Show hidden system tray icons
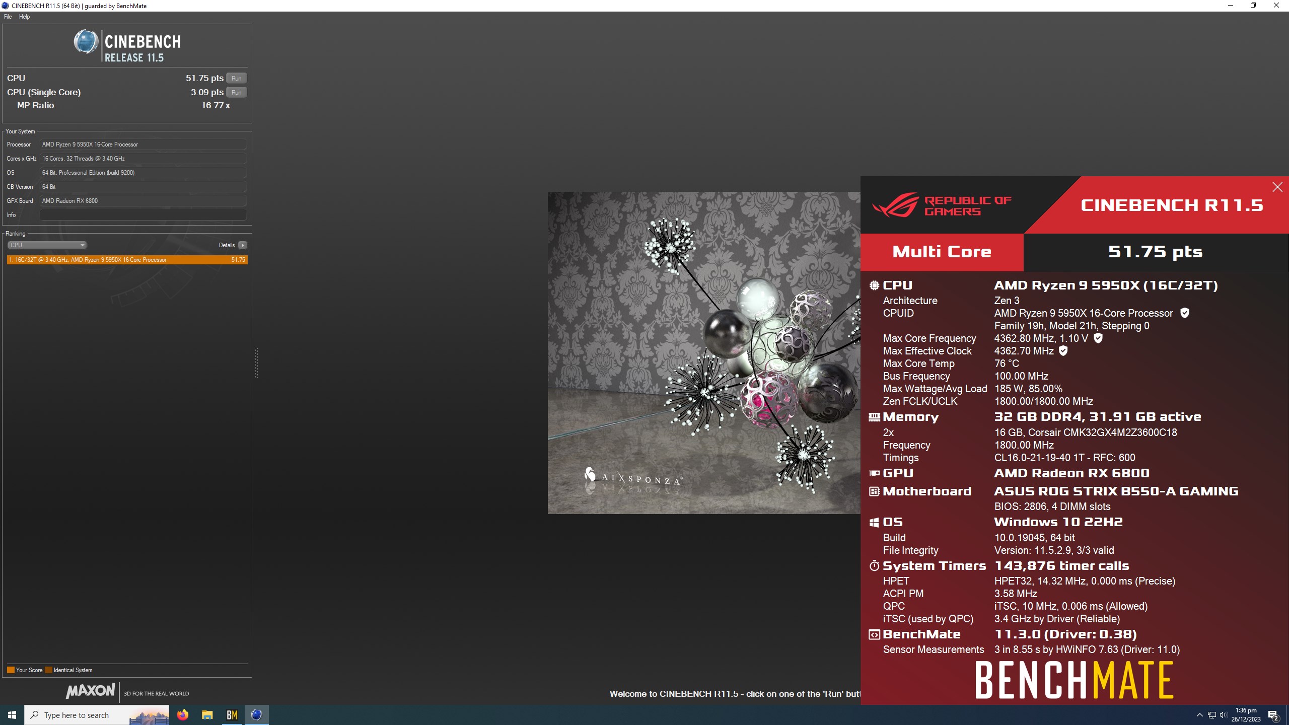The image size is (1289, 725). click(x=1199, y=715)
